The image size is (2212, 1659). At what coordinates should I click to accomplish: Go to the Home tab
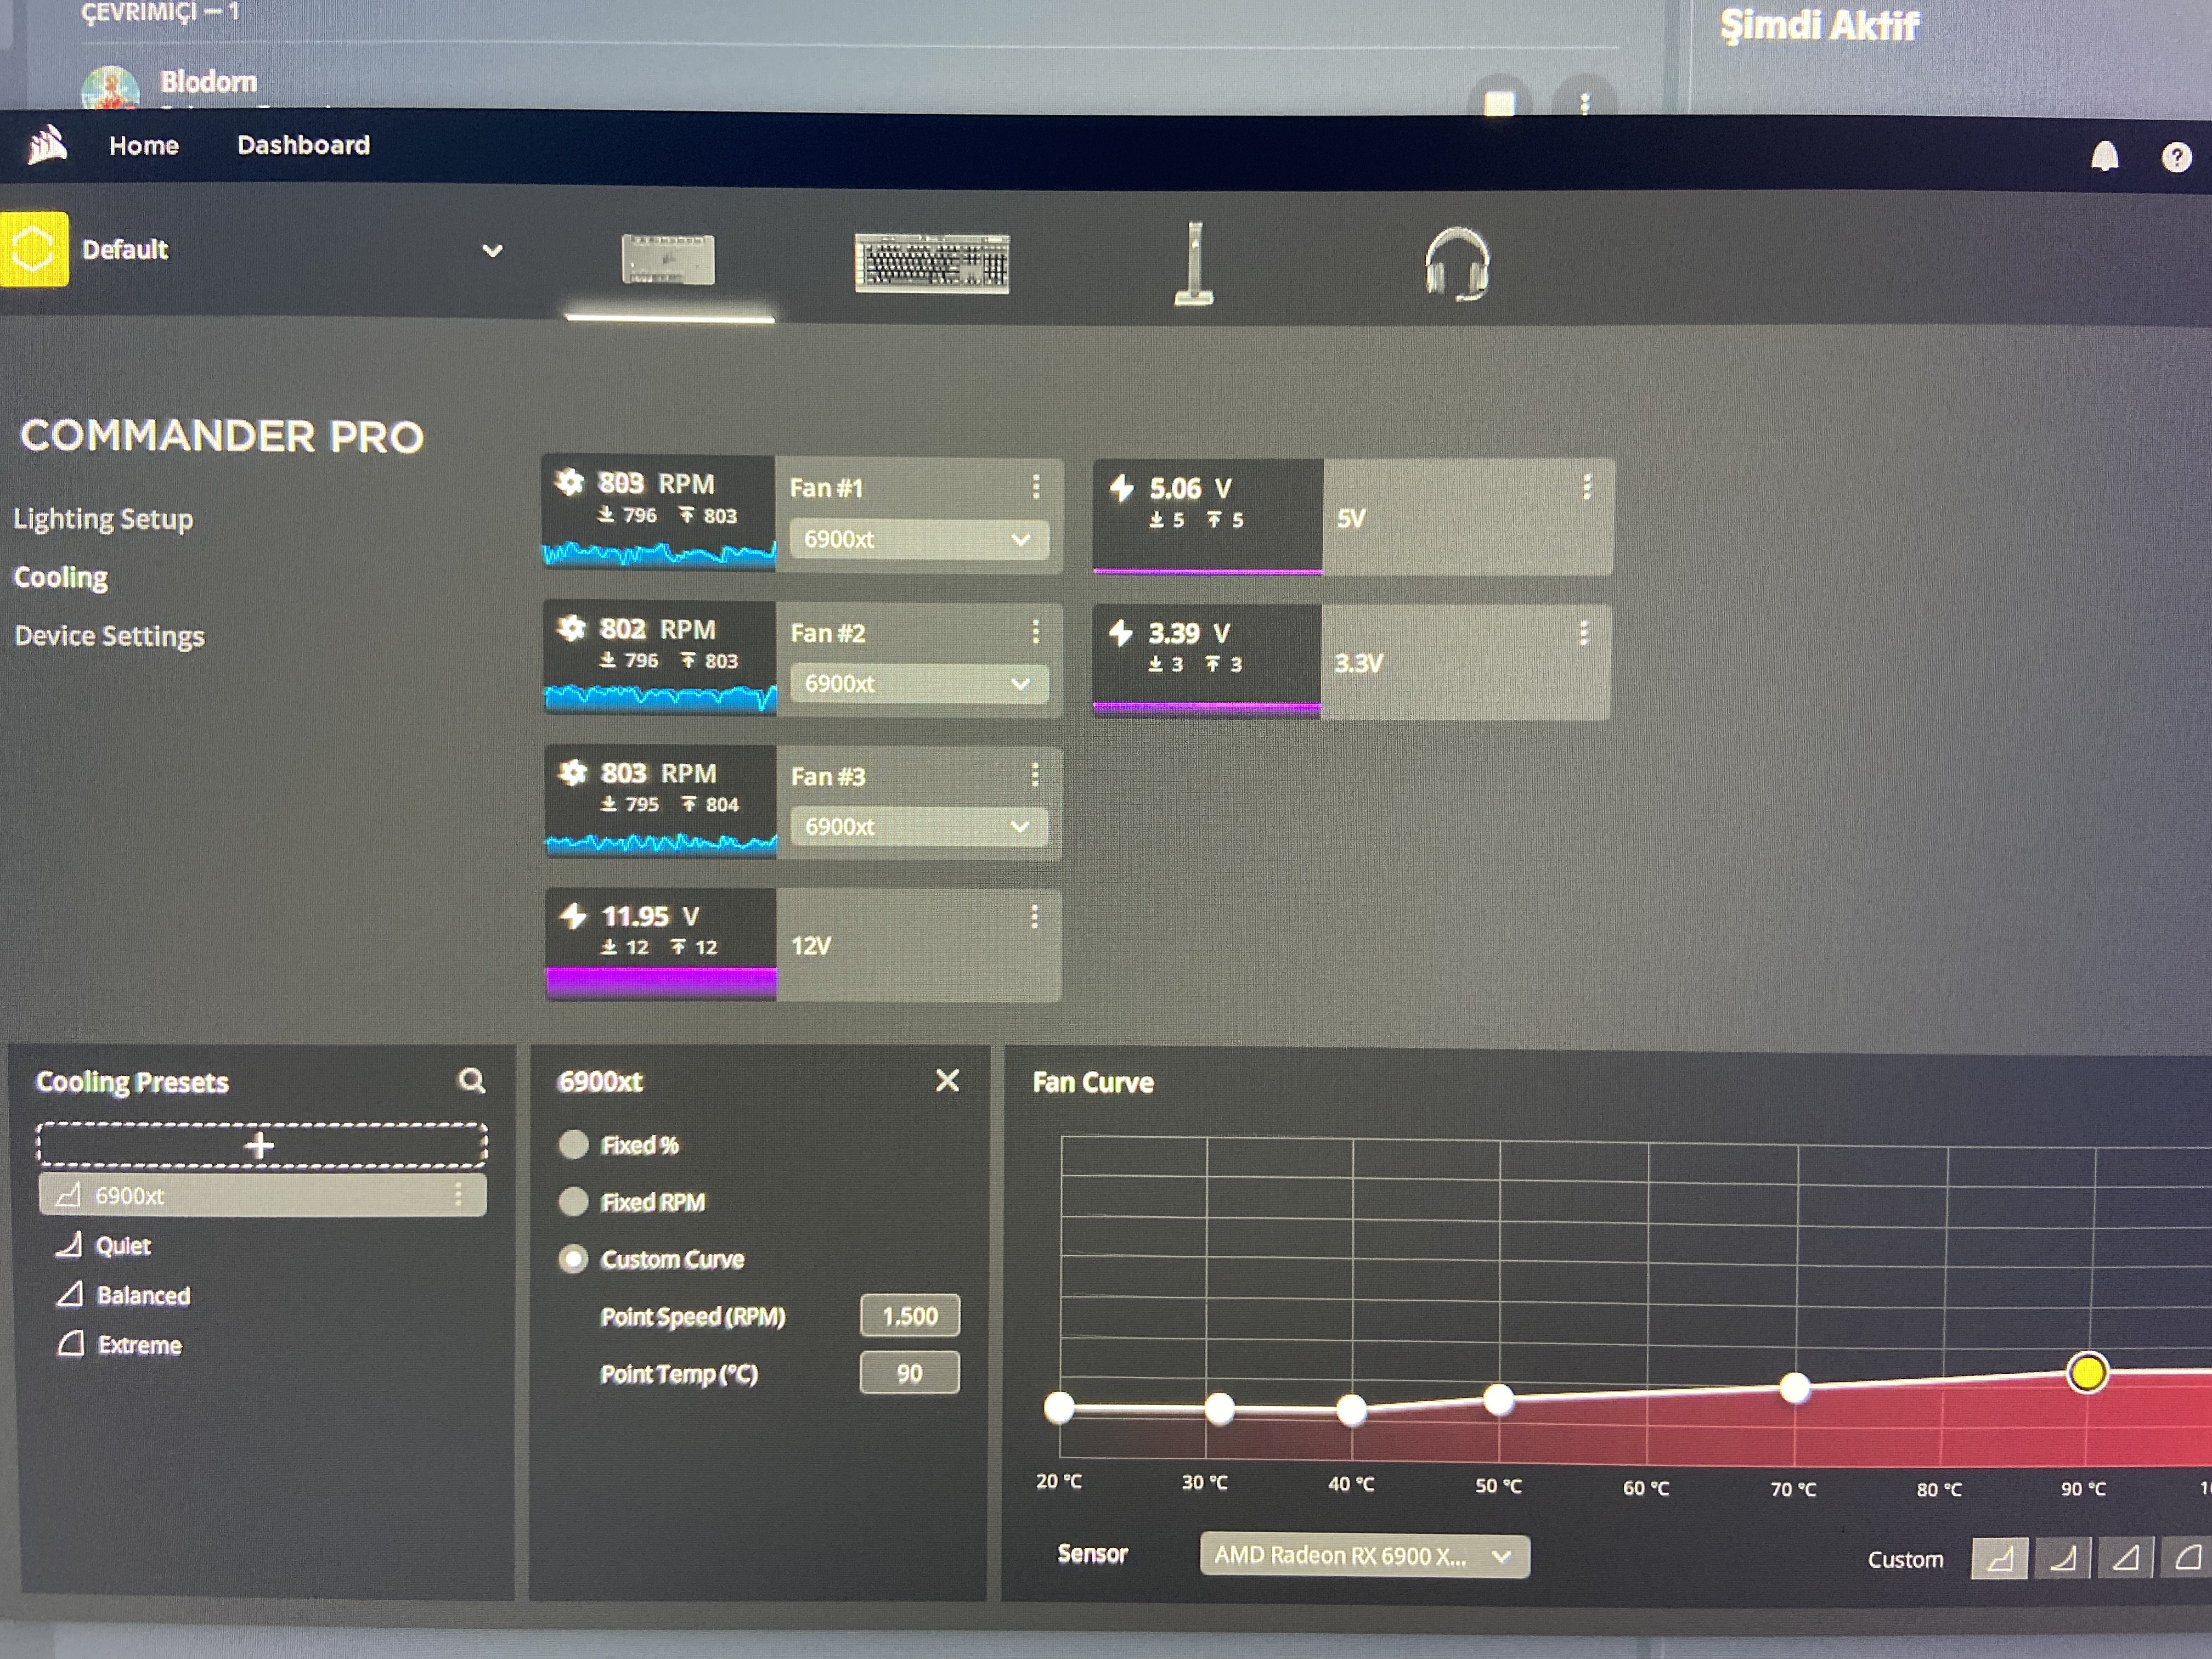(144, 146)
